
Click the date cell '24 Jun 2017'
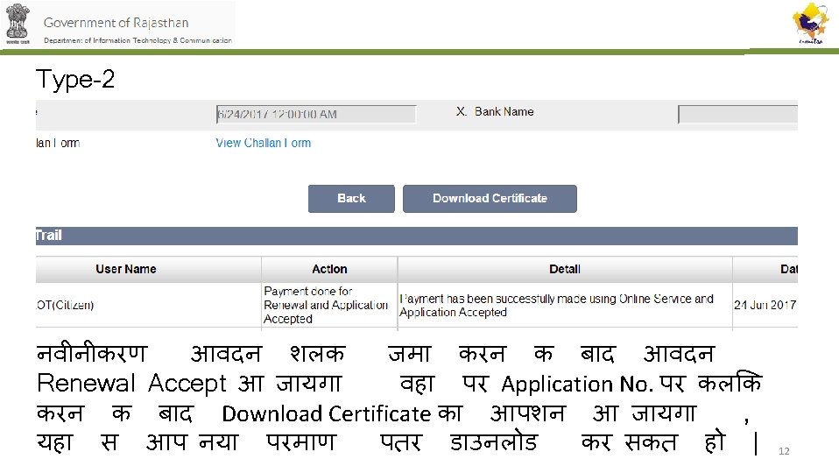(x=765, y=305)
